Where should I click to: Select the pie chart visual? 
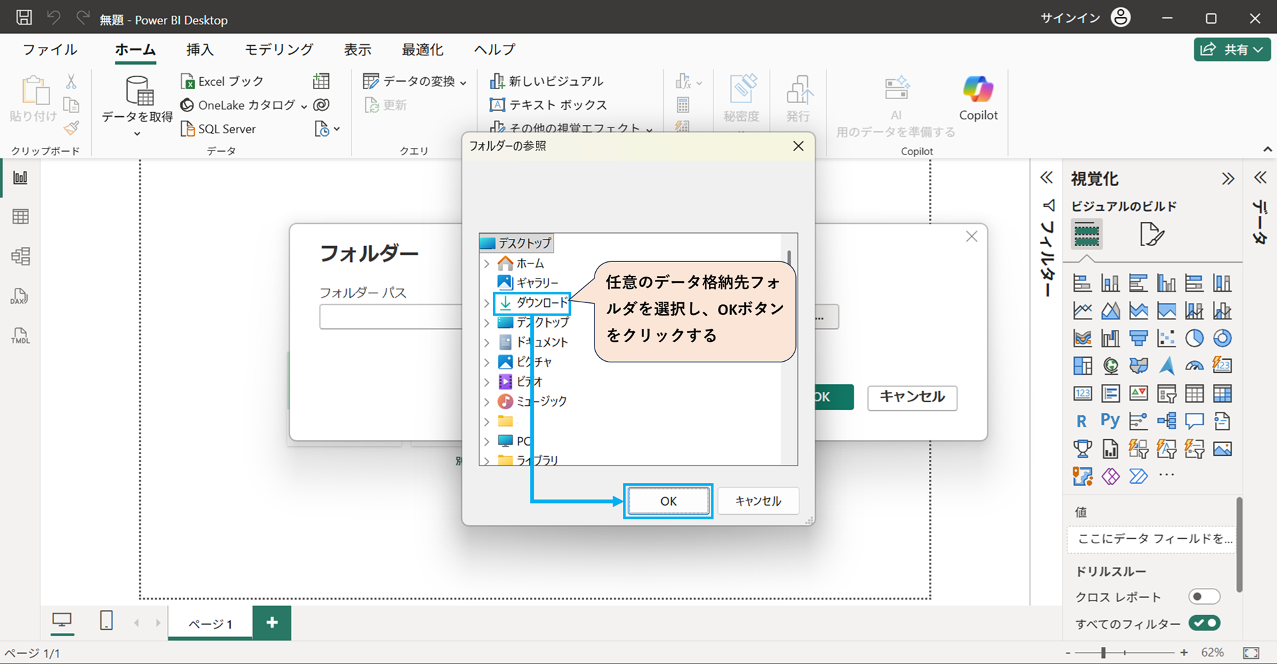tap(1194, 337)
